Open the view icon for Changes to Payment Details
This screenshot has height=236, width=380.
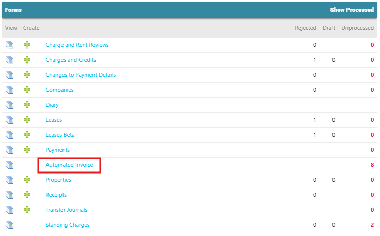(x=10, y=75)
